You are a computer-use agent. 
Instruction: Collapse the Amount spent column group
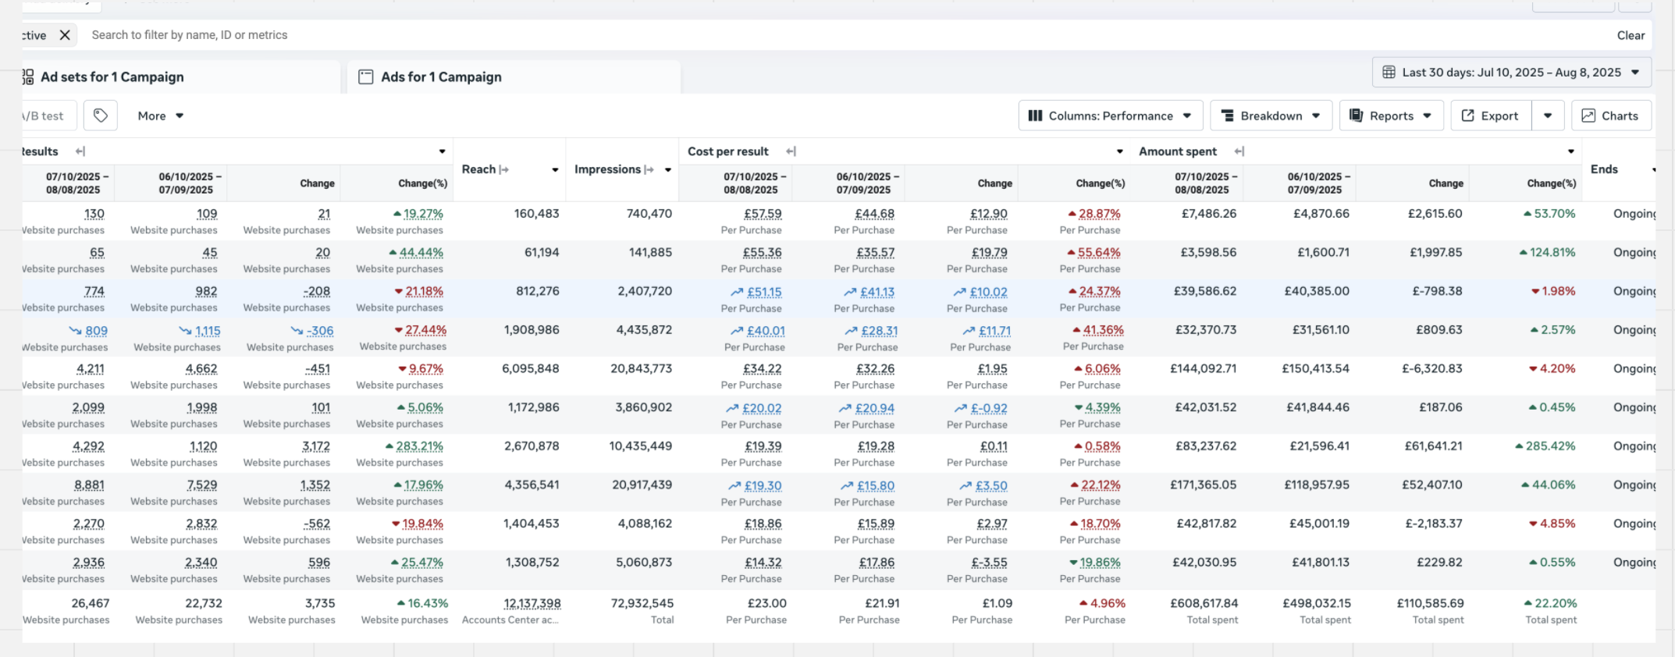1239,151
